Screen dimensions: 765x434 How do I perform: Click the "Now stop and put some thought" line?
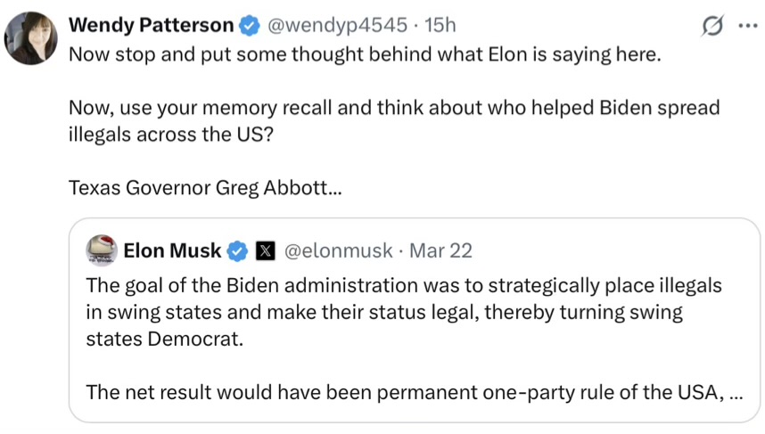click(366, 53)
